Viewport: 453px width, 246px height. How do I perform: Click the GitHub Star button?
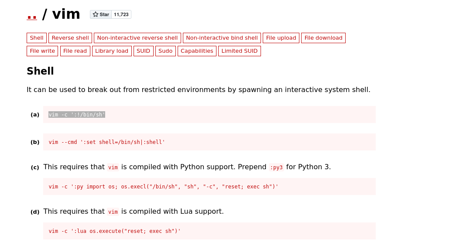[x=101, y=14]
